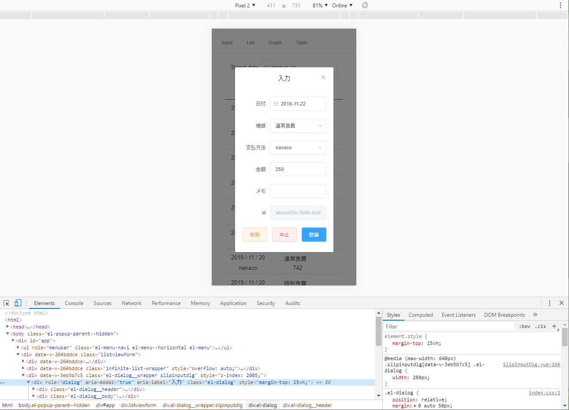
Task: Click the device width field 411
Action: point(271,6)
